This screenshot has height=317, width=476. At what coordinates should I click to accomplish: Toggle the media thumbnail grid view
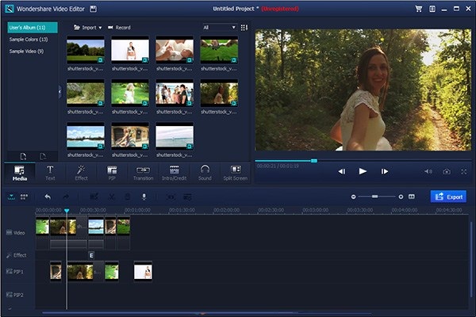244,27
